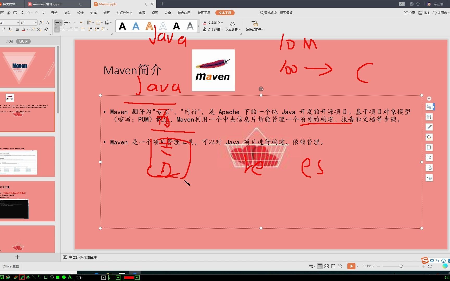This screenshot has width=450, height=281.
Task: Click the 分享 share button
Action: coord(409,13)
